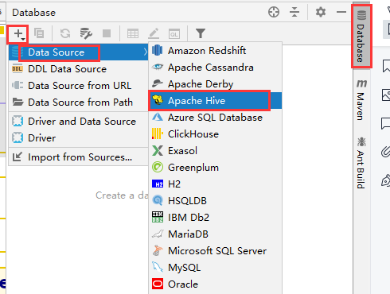Image resolution: width=390 pixels, height=294 pixels.
Task: Toggle the Database side tab
Action: (x=361, y=37)
